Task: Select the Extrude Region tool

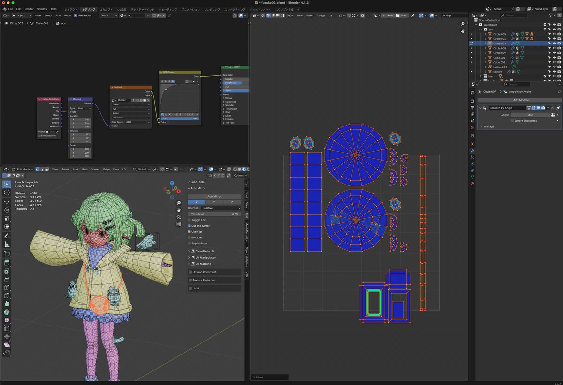Action: tap(7, 262)
